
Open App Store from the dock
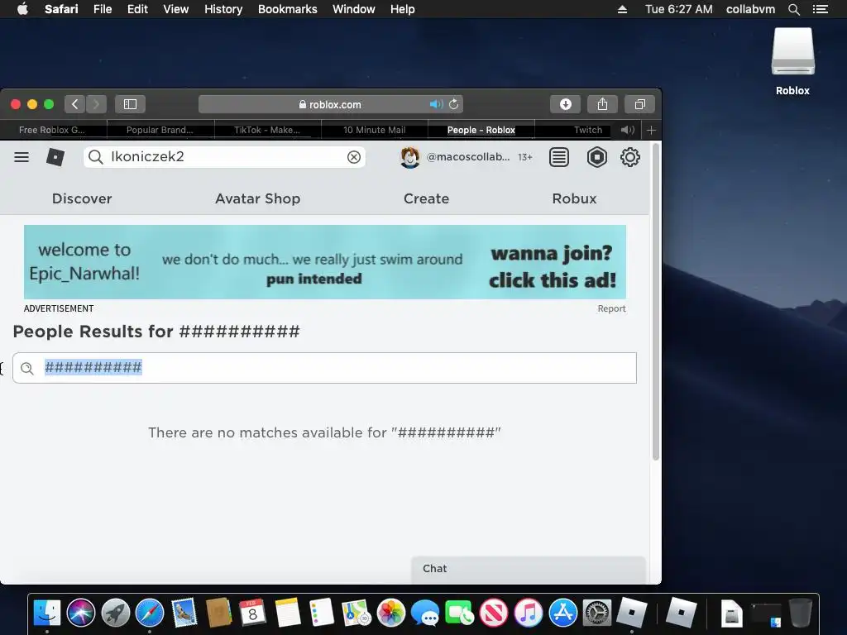point(562,613)
